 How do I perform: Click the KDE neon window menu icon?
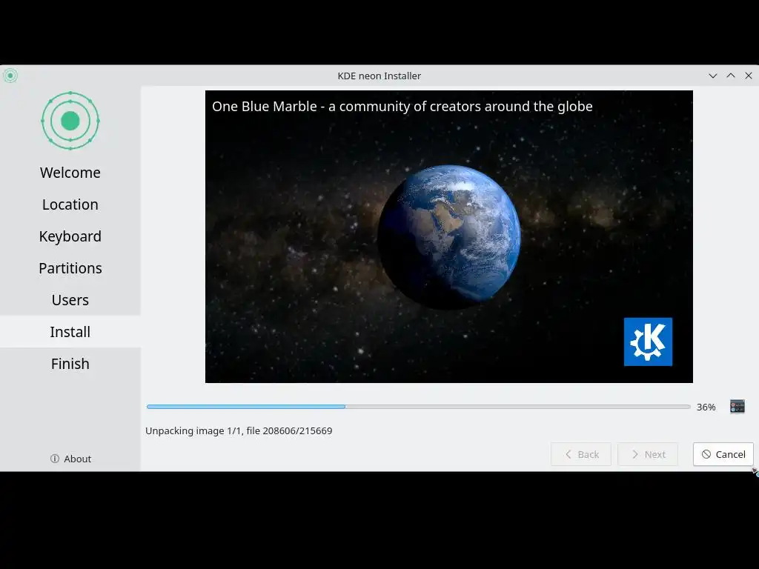click(10, 76)
